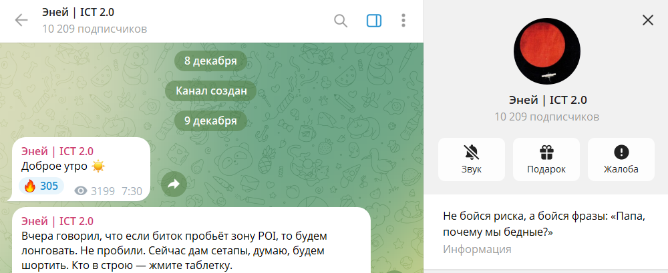Report channel via Жалоба button
Screen dimensions: 668x273
(621, 159)
